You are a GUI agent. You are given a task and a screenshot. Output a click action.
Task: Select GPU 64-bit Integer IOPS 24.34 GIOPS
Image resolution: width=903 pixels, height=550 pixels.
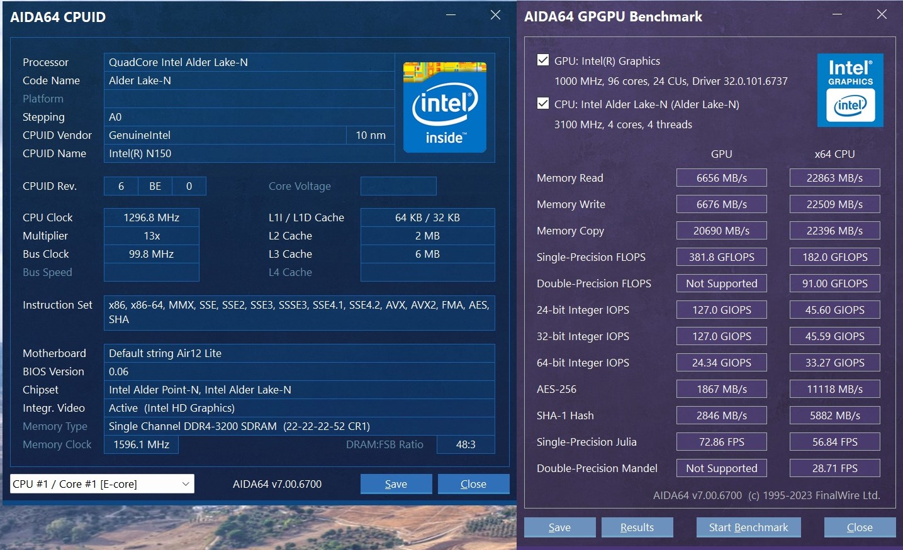pos(722,363)
